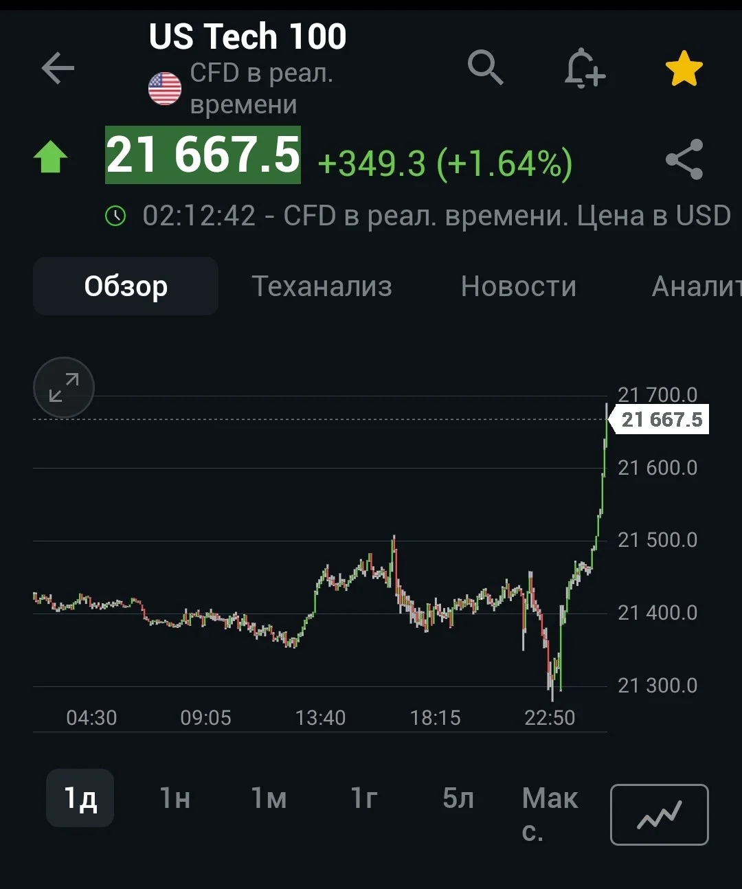
Task: Add a price alert with bell icon
Action: point(585,68)
